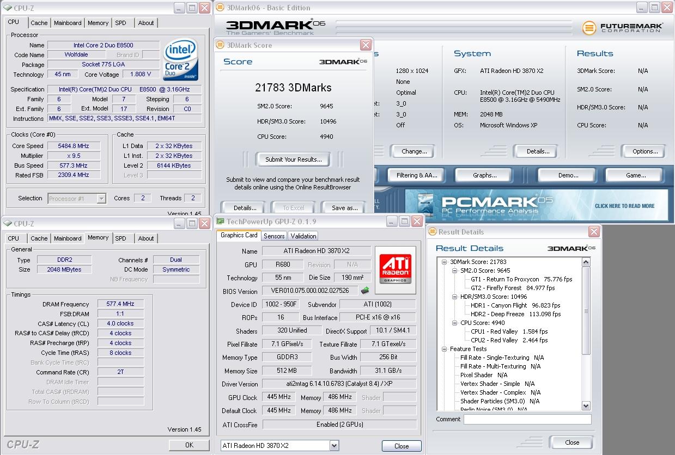Image resolution: width=675 pixels, height=455 pixels.
Task: Open the ATI Radeon HD 3870 X2 dropdown
Action: [x=334, y=446]
